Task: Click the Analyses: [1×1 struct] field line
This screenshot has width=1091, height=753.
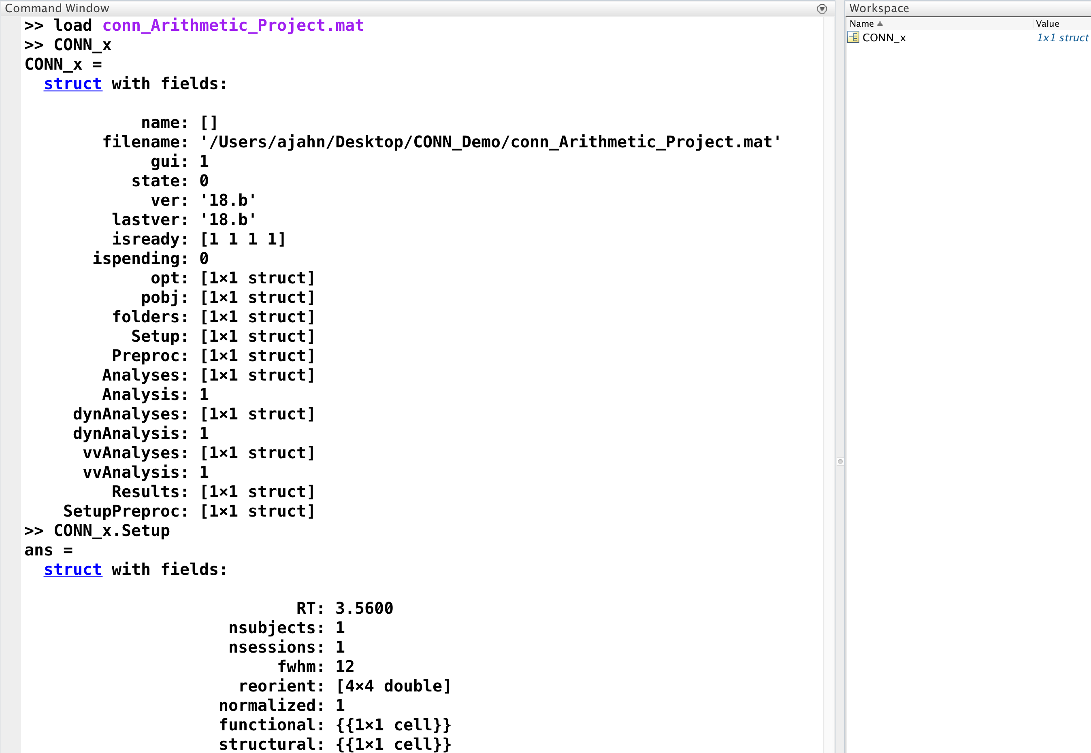Action: click(209, 375)
